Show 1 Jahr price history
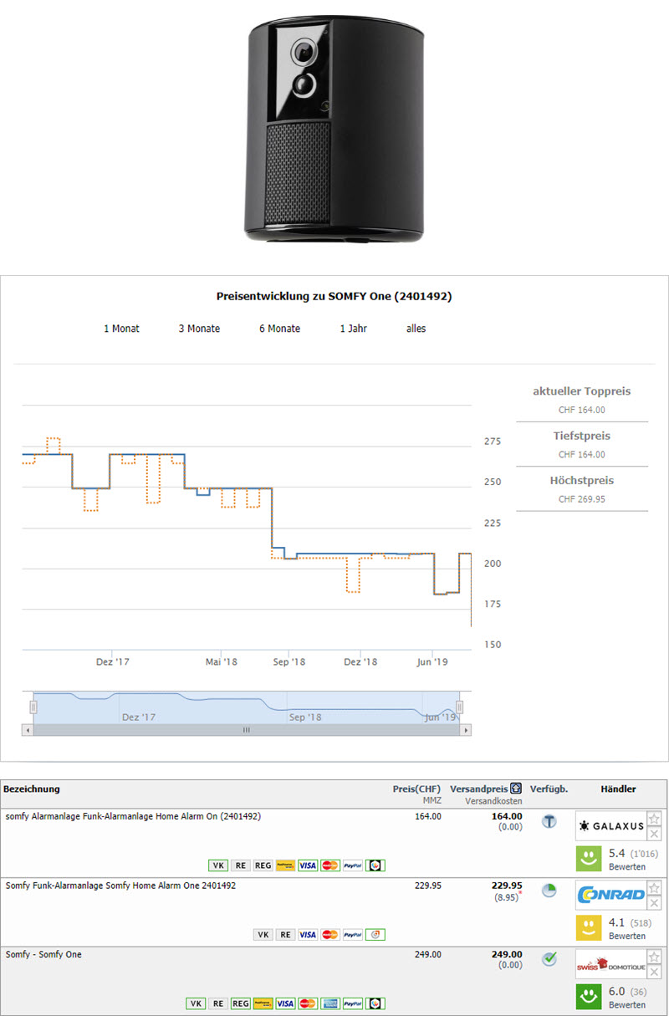 (353, 329)
